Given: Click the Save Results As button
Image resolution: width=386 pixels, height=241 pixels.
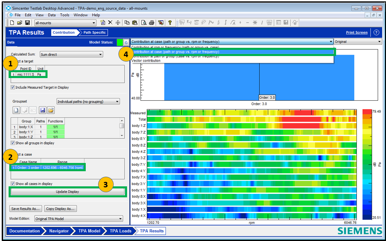Looking at the screenshot, I should (x=25, y=209).
